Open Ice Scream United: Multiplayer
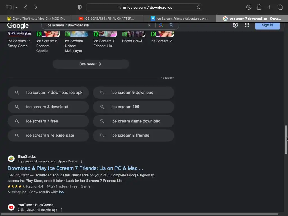The width and height of the screenshot is (288, 216). pyautogui.click(x=76, y=43)
